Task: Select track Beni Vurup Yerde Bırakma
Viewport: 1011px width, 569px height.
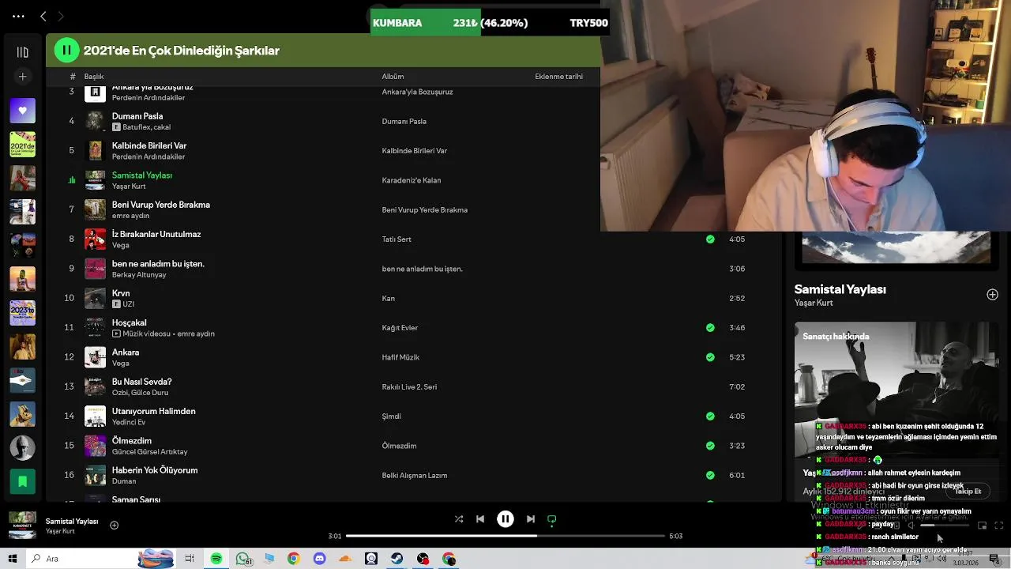Action: pyautogui.click(x=161, y=205)
